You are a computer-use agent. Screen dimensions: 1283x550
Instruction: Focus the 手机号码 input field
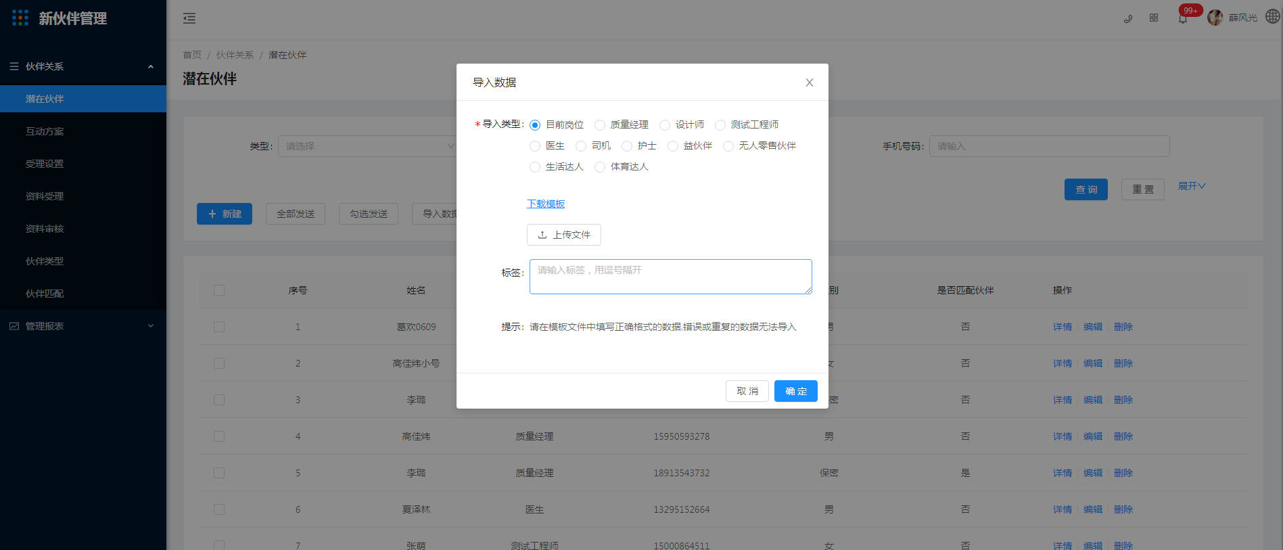pyautogui.click(x=1050, y=146)
